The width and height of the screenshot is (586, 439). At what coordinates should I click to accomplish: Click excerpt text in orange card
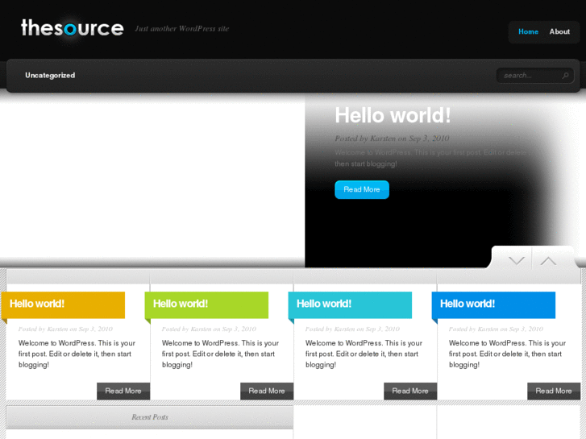[77, 354]
